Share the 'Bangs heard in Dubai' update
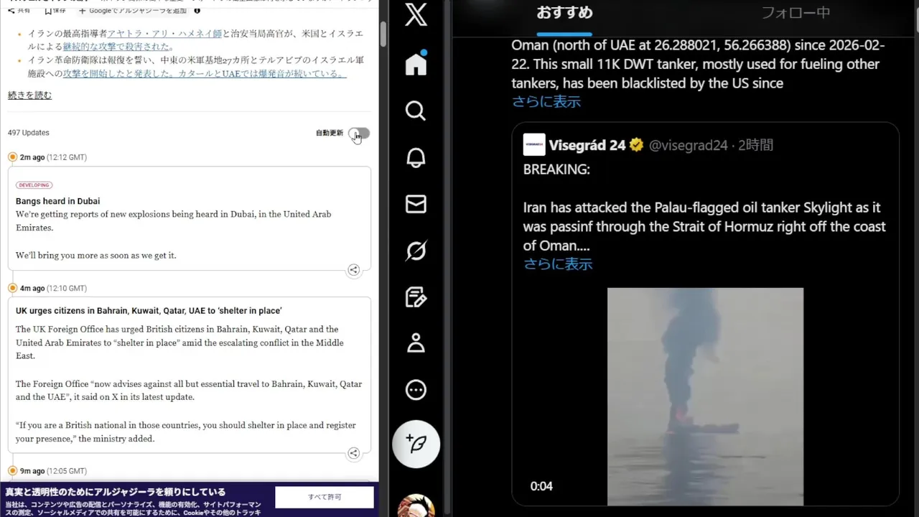Image resolution: width=919 pixels, height=517 pixels. (353, 270)
